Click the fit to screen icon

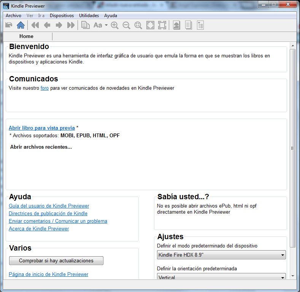150,25
